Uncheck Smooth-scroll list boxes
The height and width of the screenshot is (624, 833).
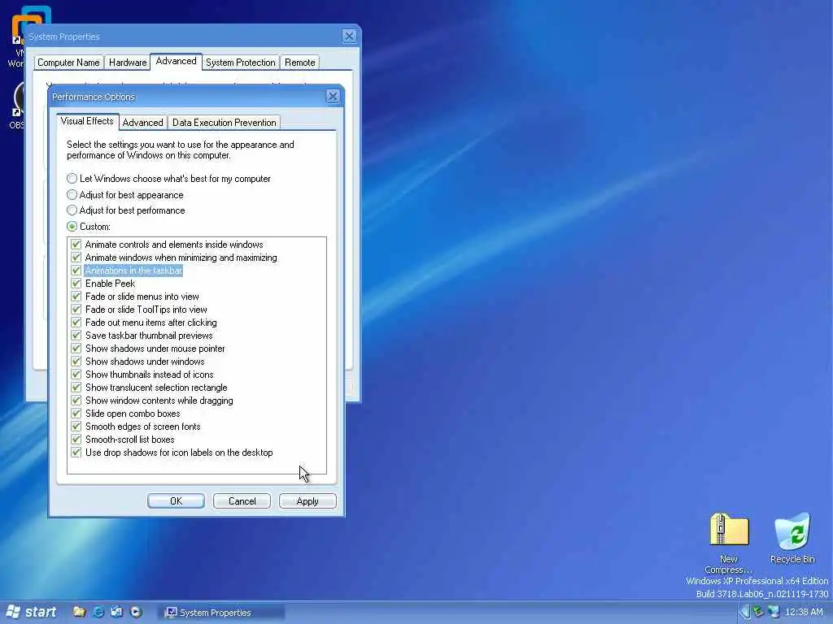(x=76, y=440)
